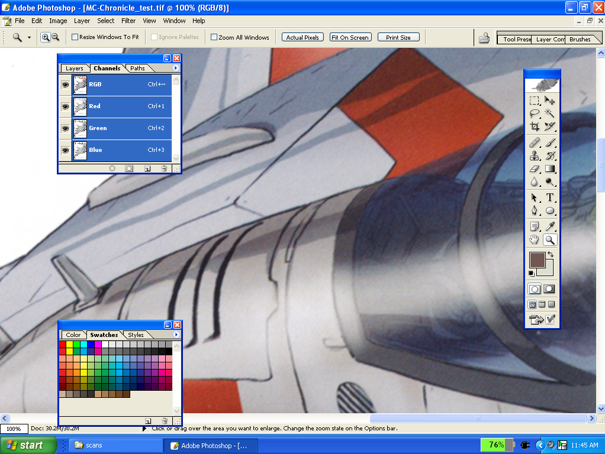
Task: Enable Zoom All Windows checkbox
Action: [x=214, y=37]
